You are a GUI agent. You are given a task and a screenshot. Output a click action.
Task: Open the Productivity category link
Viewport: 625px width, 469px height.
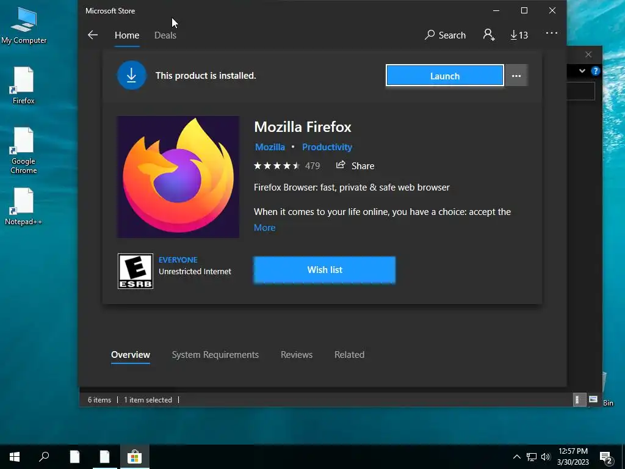(327, 147)
